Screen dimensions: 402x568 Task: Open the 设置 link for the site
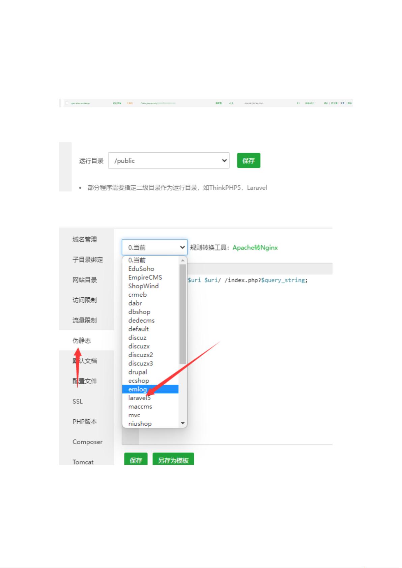[x=342, y=103]
